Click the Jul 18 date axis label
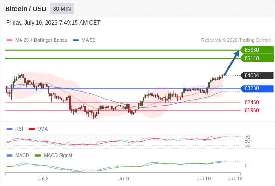The height and width of the screenshot is (186, 275). tap(236, 179)
